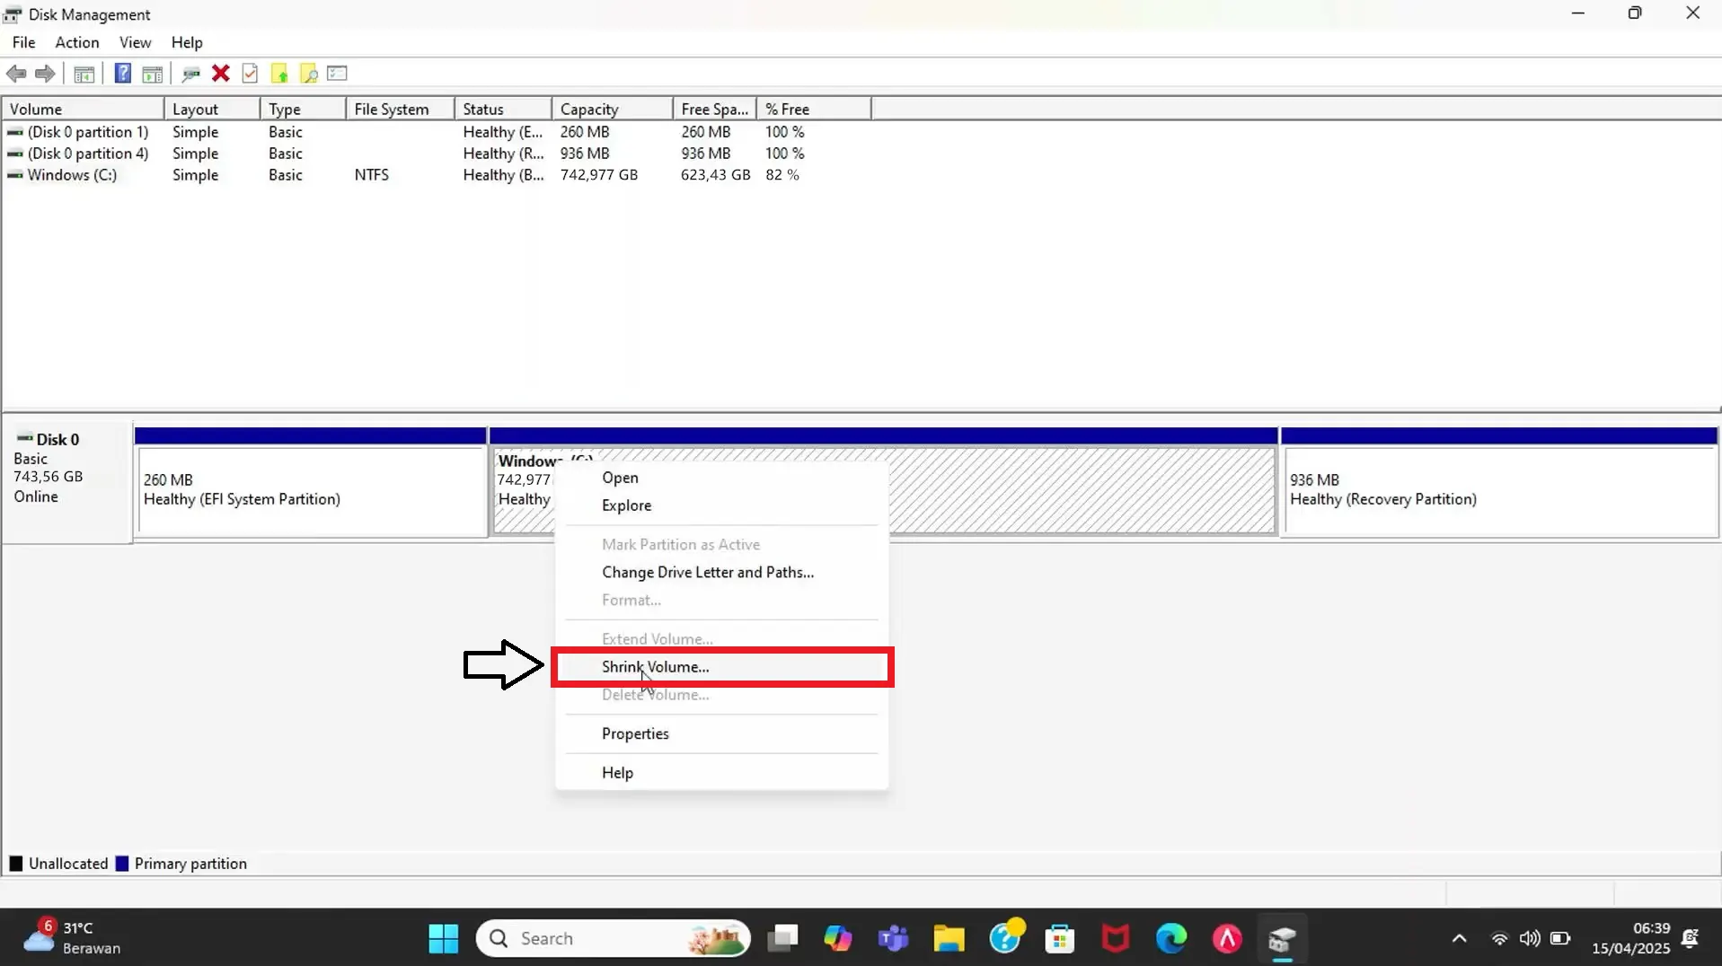Open the Help icon in the toolbar
The height and width of the screenshot is (966, 1722).
[123, 74]
